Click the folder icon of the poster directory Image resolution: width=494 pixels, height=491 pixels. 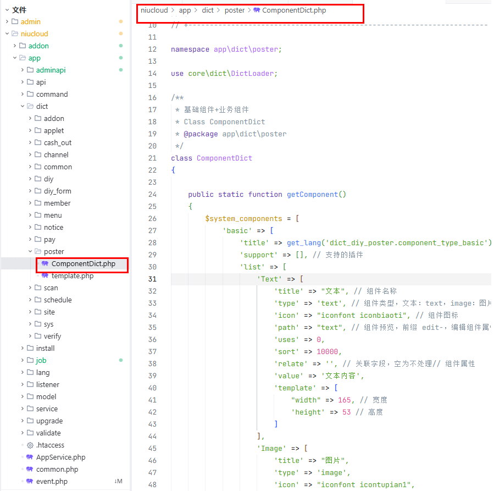coord(38,252)
